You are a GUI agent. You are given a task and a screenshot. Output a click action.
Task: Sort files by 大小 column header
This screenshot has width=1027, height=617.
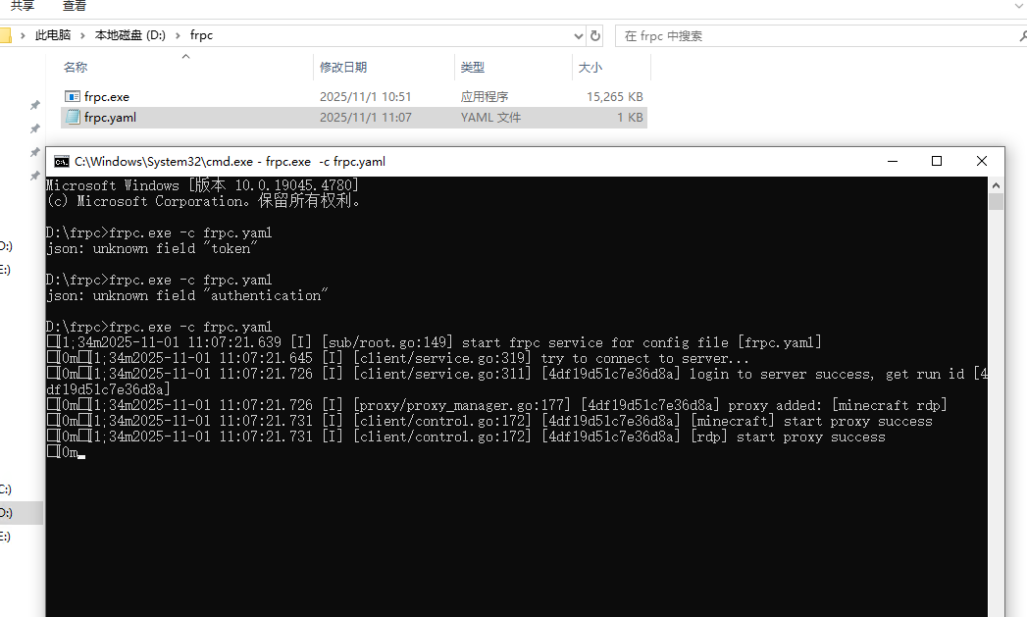point(591,68)
